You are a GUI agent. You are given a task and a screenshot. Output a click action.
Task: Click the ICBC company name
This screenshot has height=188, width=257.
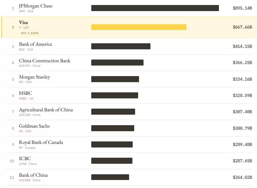(25, 159)
